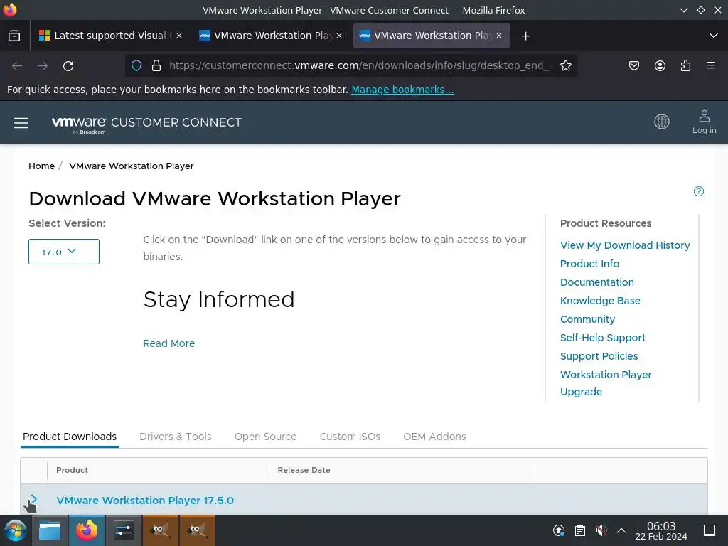
Task: Expand hidden system tray icons arrow
Action: (621, 530)
